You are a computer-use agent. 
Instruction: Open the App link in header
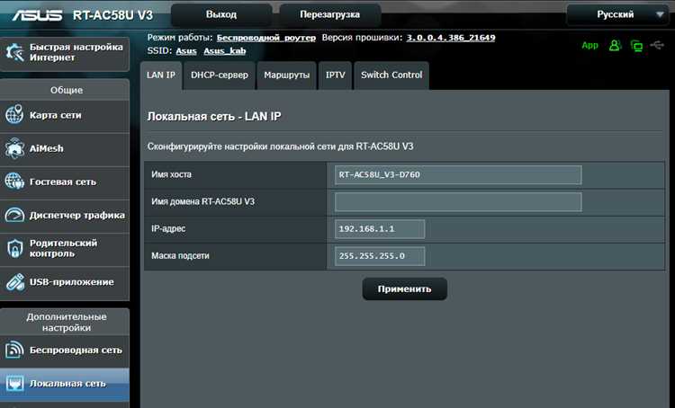589,45
